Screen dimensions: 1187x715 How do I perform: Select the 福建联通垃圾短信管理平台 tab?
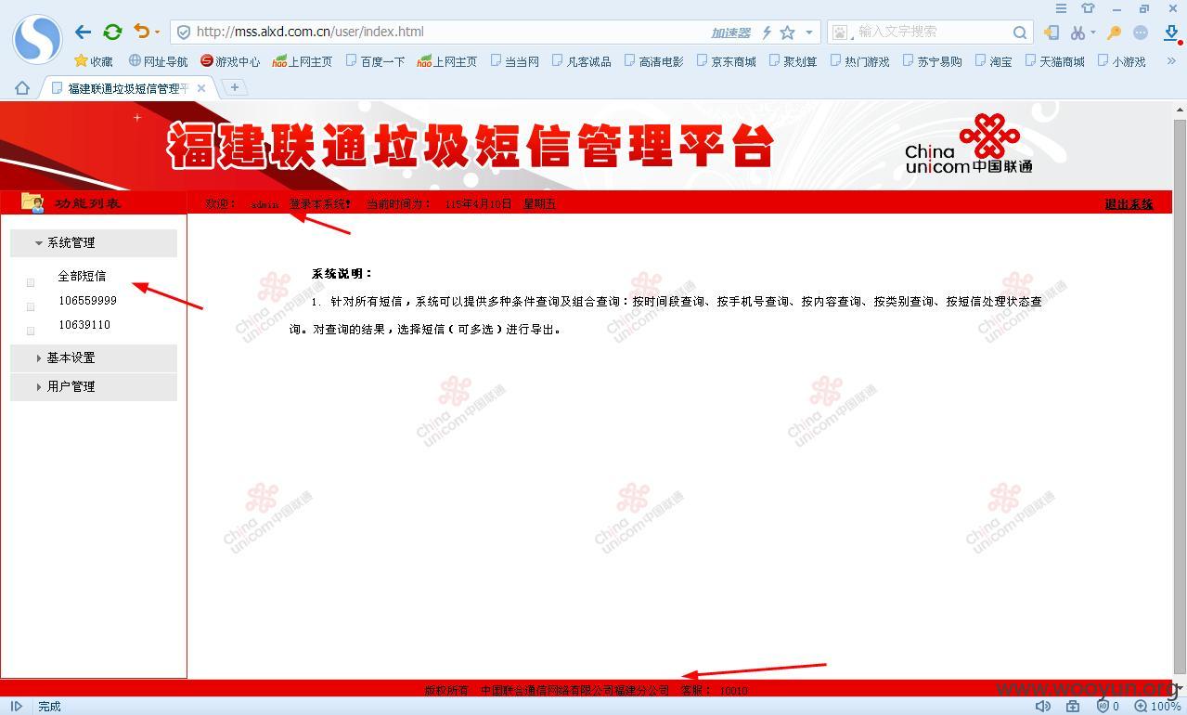point(128,88)
